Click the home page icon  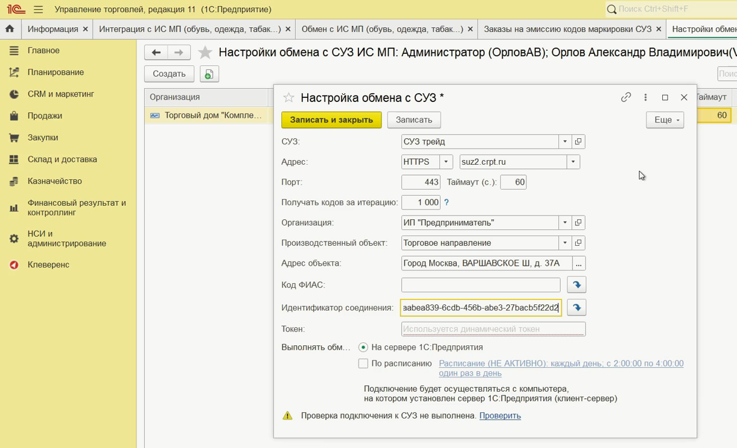(10, 29)
